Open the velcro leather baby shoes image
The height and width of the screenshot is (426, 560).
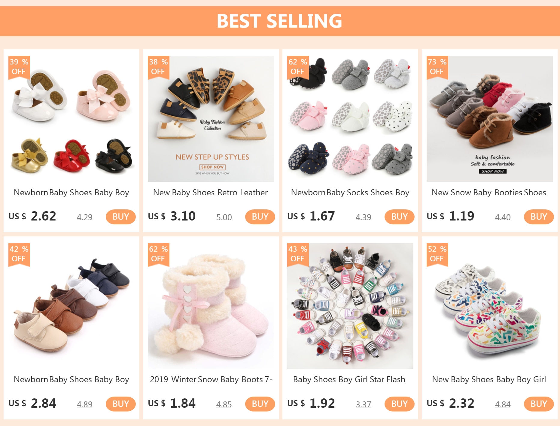pyautogui.click(x=72, y=306)
